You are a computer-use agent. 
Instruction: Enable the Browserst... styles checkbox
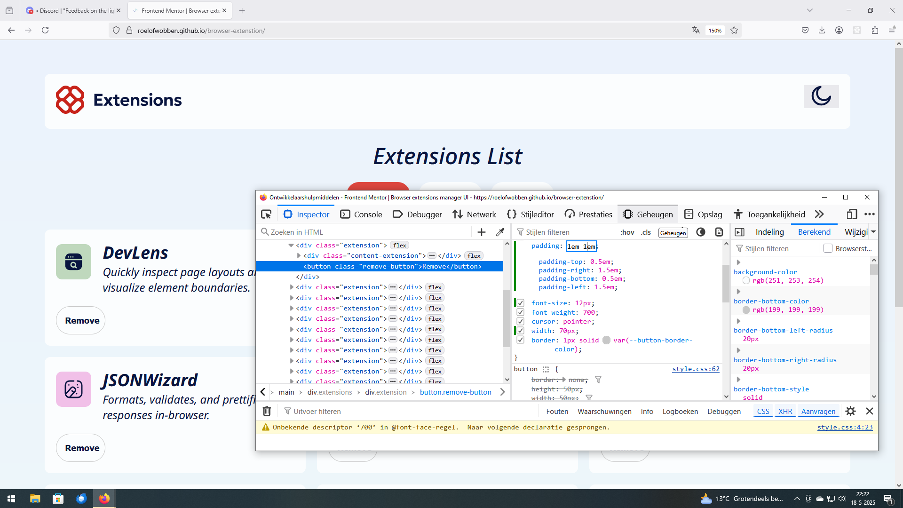click(828, 248)
